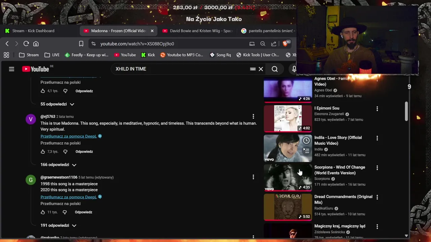Open Indila - Love Story video title

click(338, 140)
